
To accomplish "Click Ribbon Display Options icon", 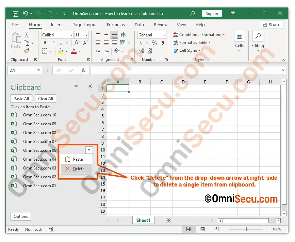I will 233,13.
